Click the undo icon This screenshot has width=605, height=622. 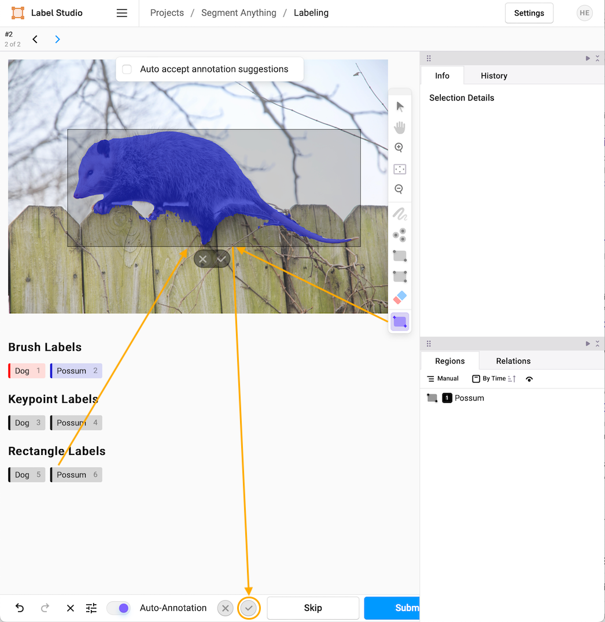pyautogui.click(x=20, y=608)
